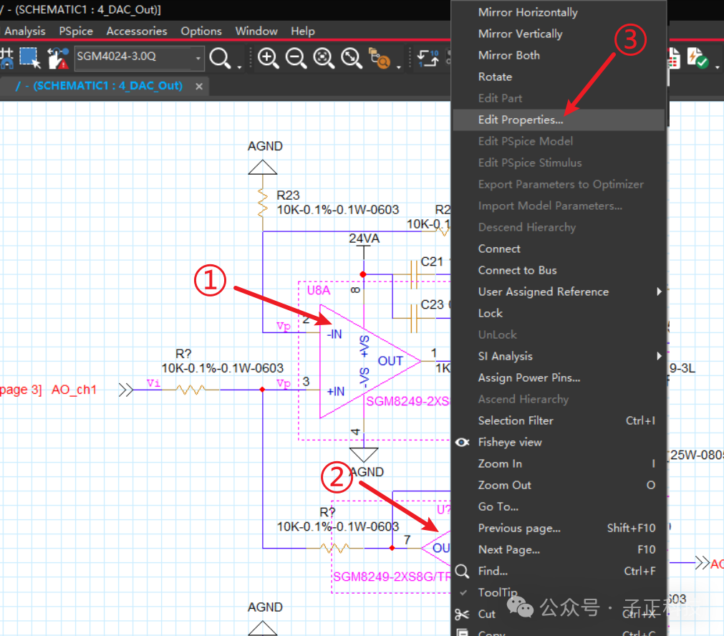Toggle the drag connected object hand icon
This screenshot has width=724, height=636.
coord(58,58)
